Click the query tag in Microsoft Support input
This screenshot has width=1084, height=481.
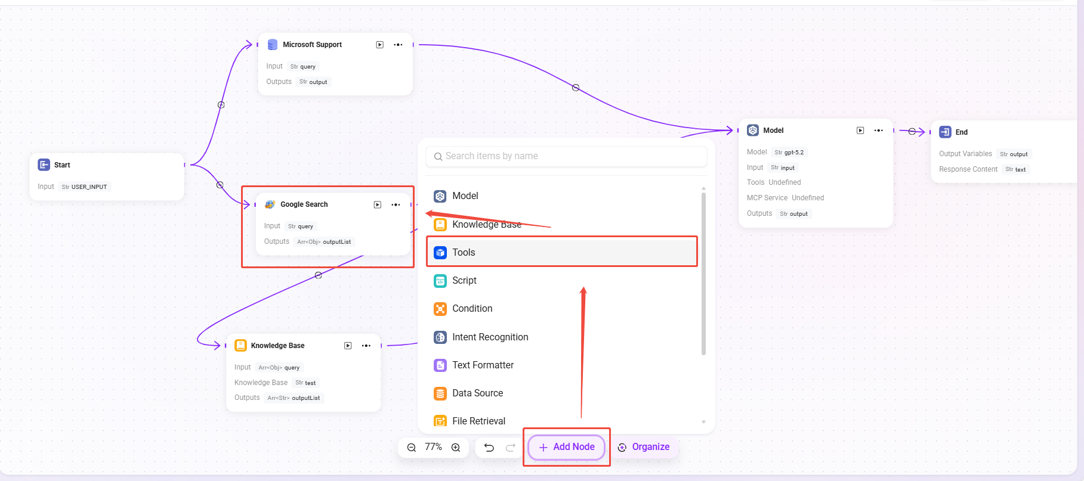[x=303, y=67]
